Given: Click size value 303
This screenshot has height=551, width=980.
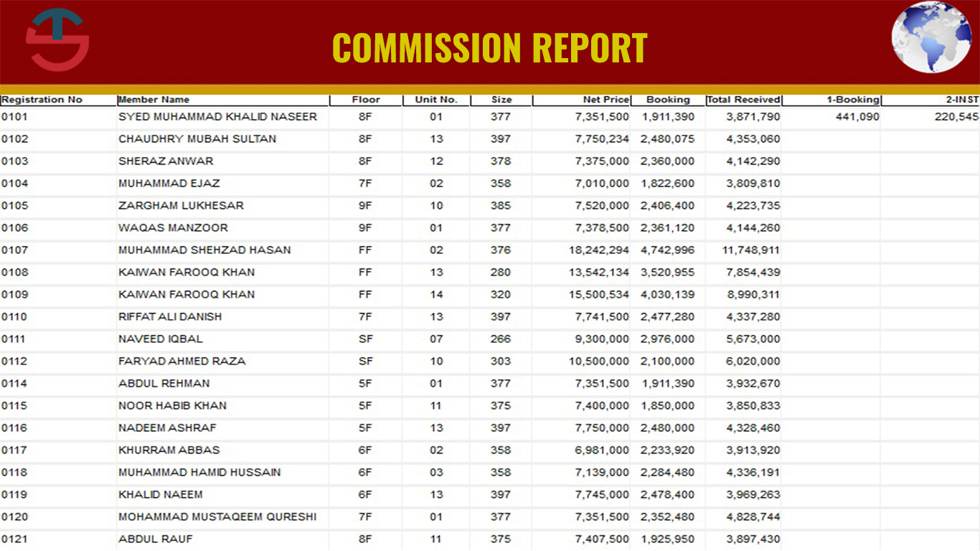Looking at the screenshot, I should click(501, 361).
